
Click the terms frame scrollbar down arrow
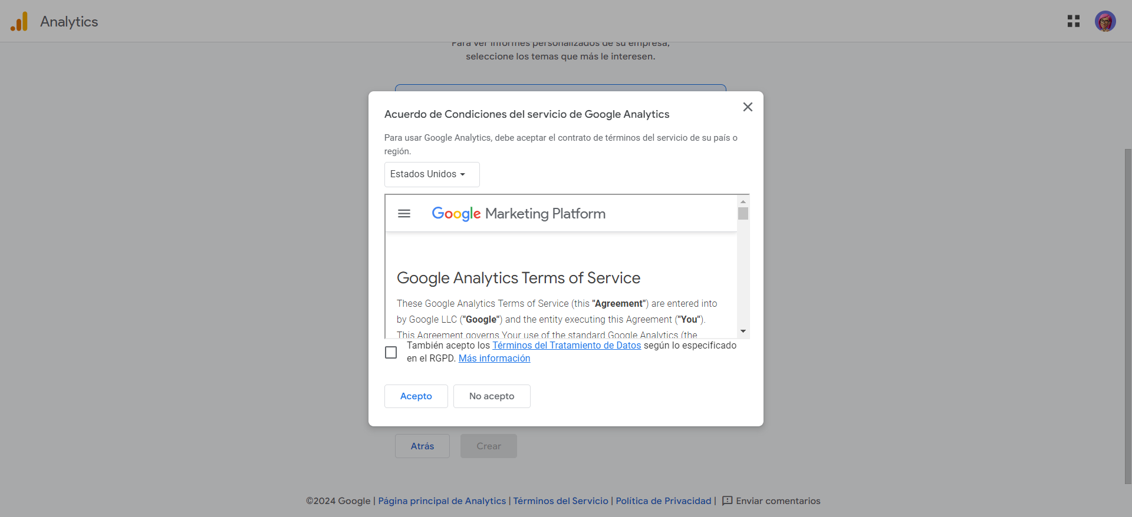(743, 331)
